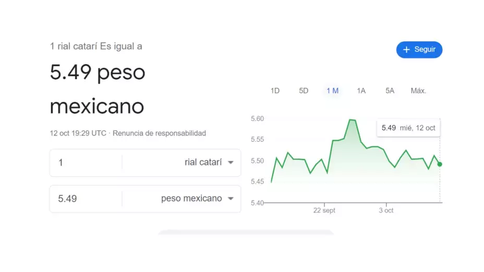Click the 22 sept axis label

[x=324, y=211]
